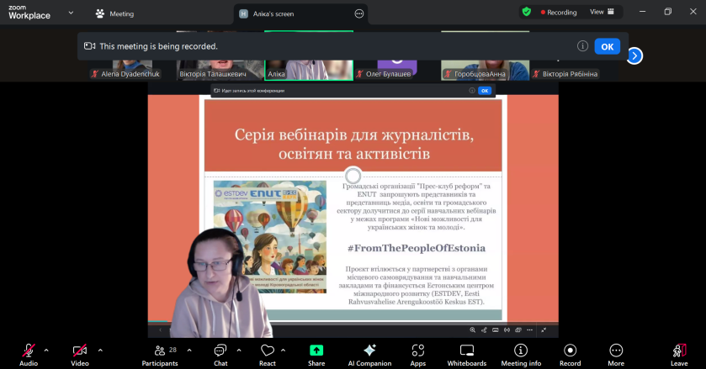Click the Recording status indicator
This screenshot has width=706, height=369.
click(x=558, y=12)
